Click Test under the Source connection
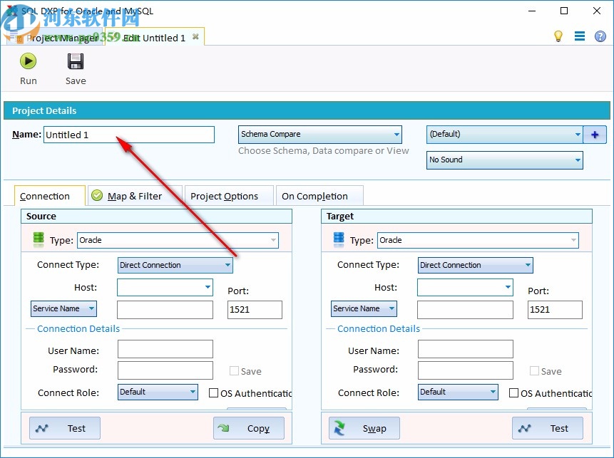The image size is (614, 458). point(64,428)
